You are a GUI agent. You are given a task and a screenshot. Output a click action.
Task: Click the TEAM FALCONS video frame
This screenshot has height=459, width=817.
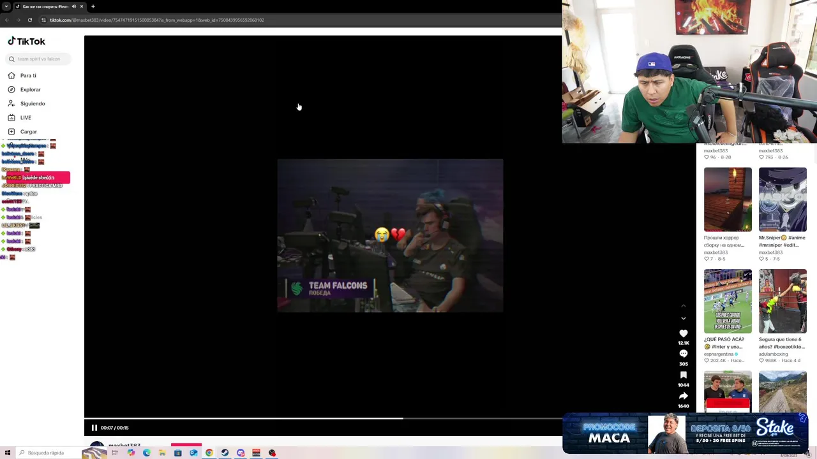coord(390,235)
